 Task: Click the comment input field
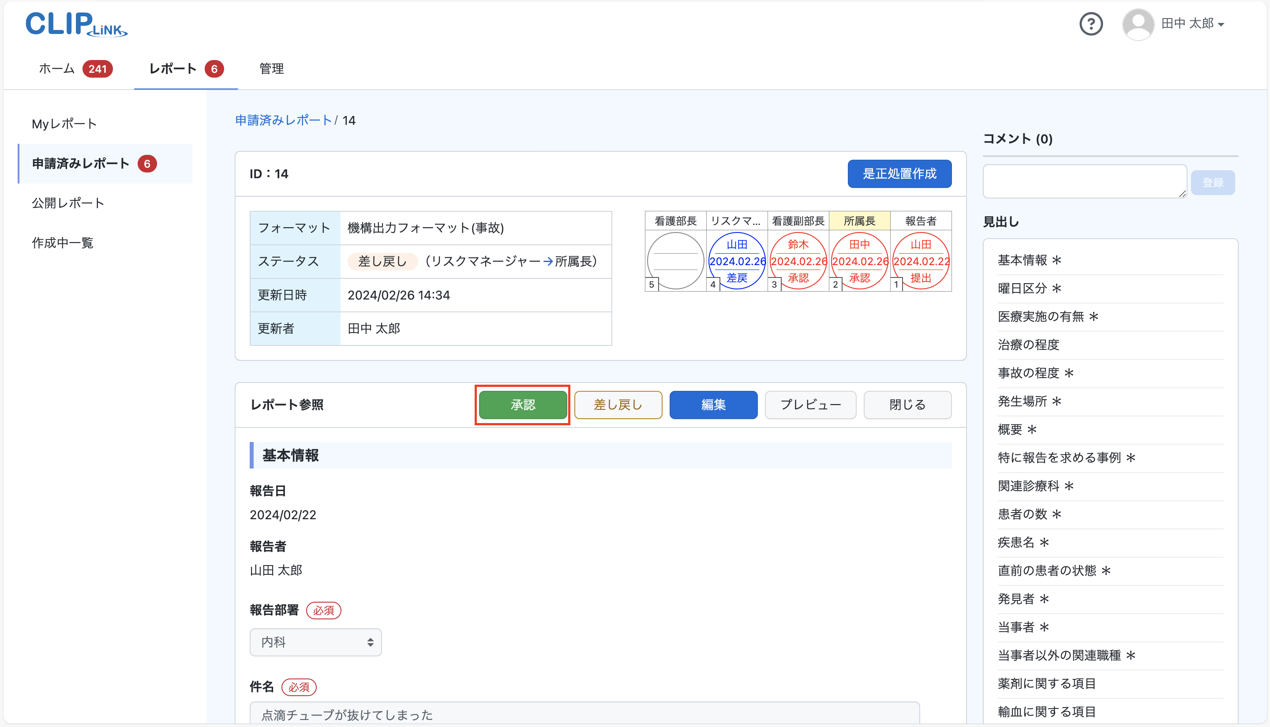1084,181
